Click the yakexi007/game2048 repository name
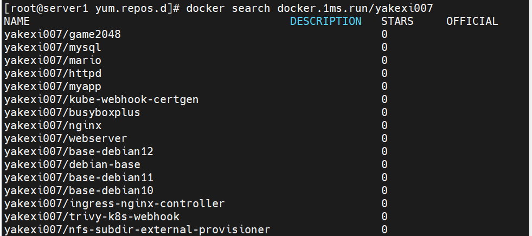Screen dimensions: 532x236 tap(62, 34)
